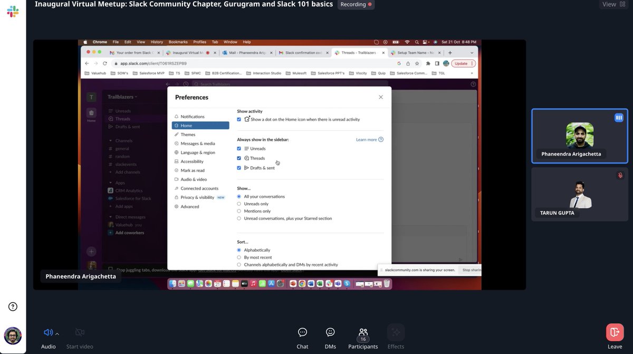Select the Mentions only radio button

click(238, 211)
